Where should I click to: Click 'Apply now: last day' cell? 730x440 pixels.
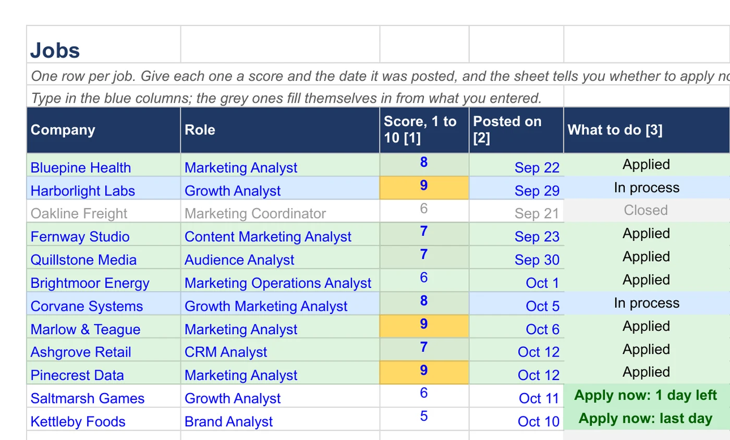click(x=647, y=419)
